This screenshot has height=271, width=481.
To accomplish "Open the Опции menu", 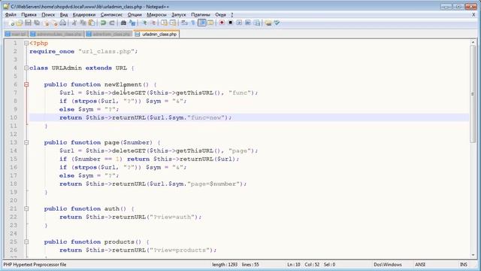I will [x=135, y=14].
